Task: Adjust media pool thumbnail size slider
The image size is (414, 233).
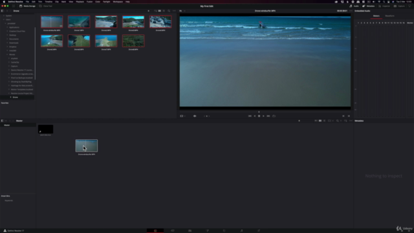Action: pos(299,121)
